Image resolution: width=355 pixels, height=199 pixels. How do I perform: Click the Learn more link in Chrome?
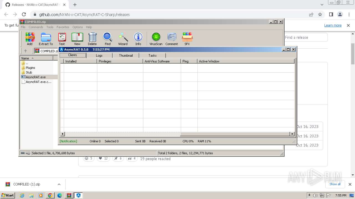[333, 25]
